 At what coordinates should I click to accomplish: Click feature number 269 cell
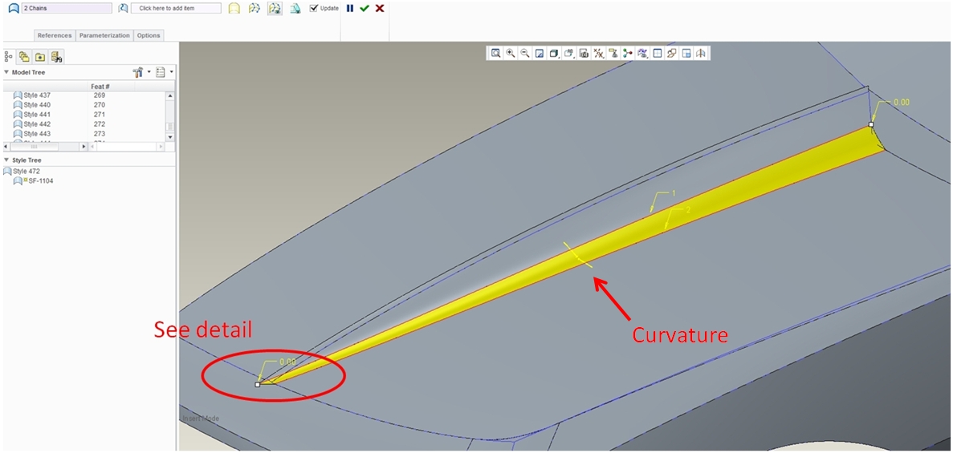click(100, 95)
